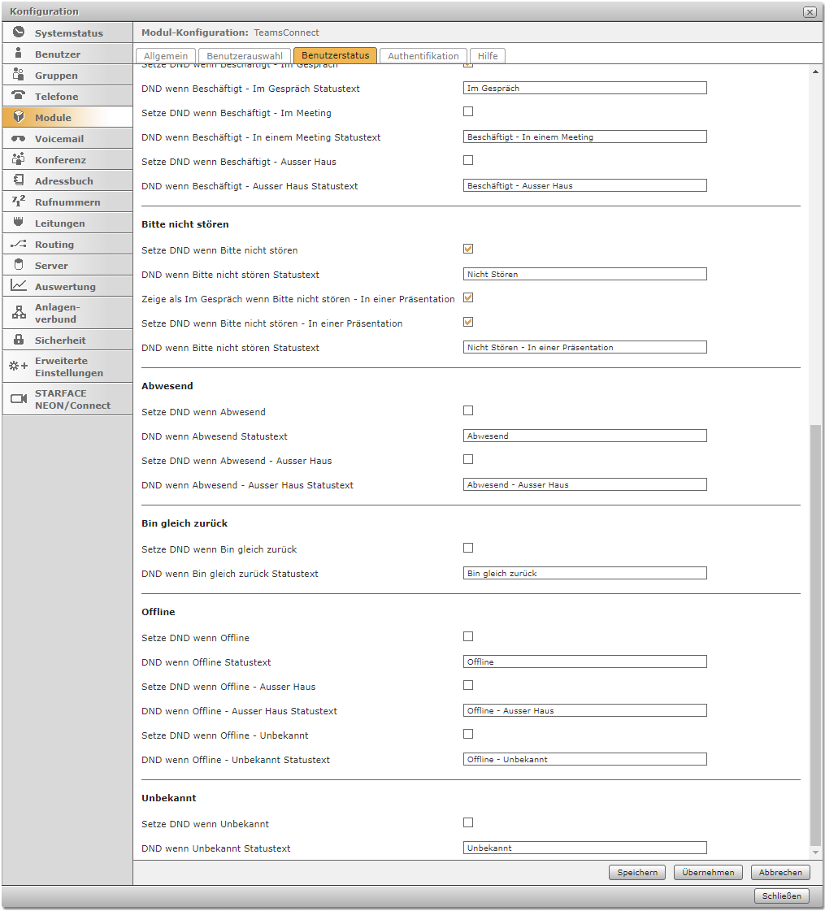Click the scrollbar down arrow
Image resolution: width=825 pixels, height=911 pixels.
coord(816,852)
